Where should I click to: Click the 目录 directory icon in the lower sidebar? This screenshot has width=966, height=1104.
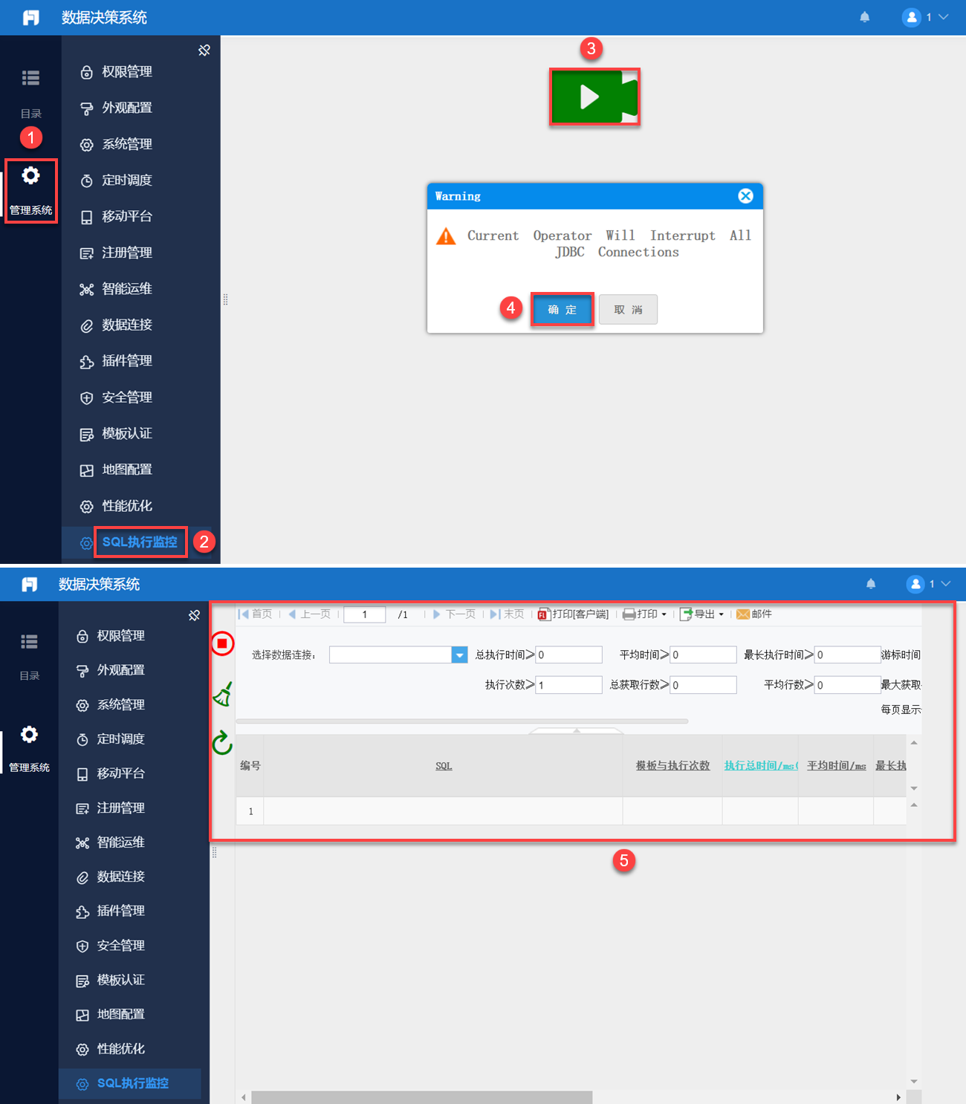click(29, 641)
